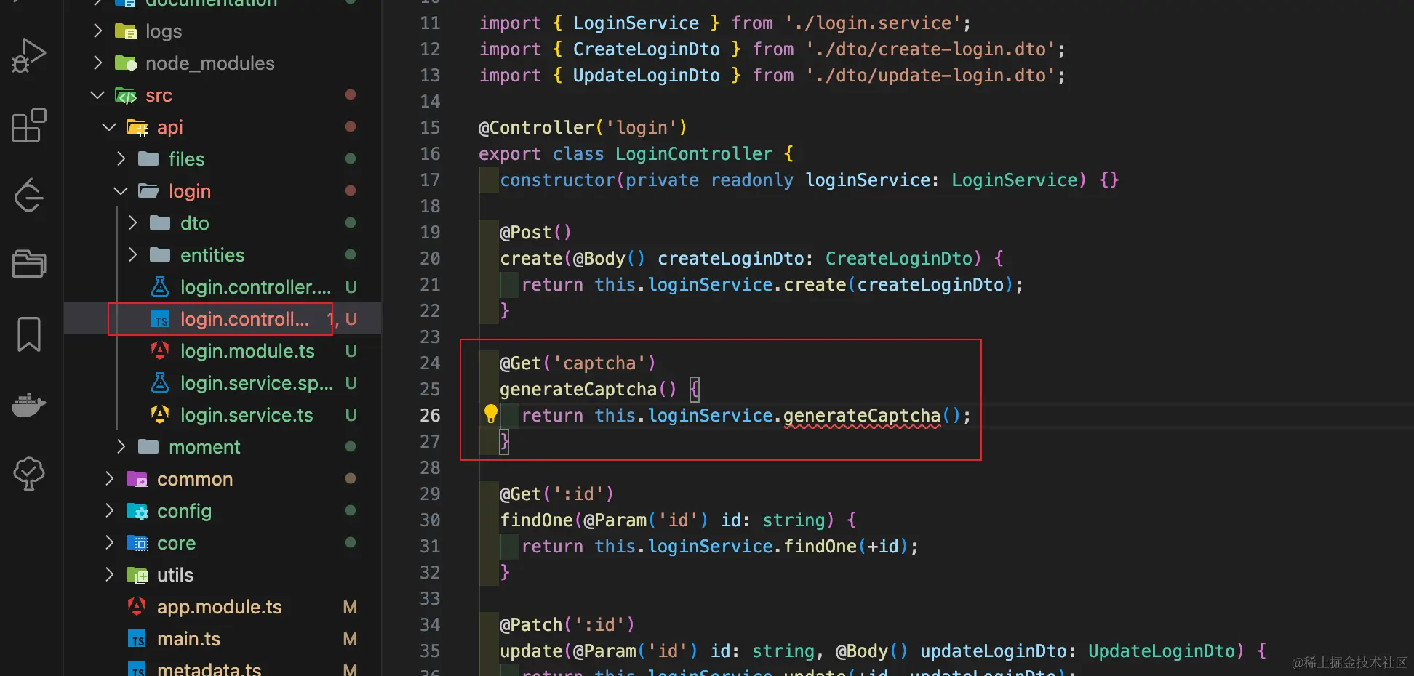Expand the core folder chevron
The width and height of the screenshot is (1414, 676).
tap(109, 542)
